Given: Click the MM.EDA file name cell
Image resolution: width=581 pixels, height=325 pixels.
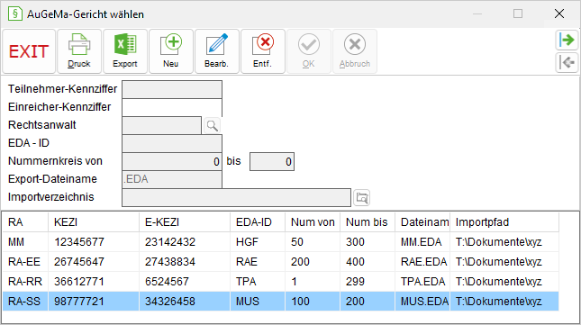Looking at the screenshot, I should coord(422,242).
